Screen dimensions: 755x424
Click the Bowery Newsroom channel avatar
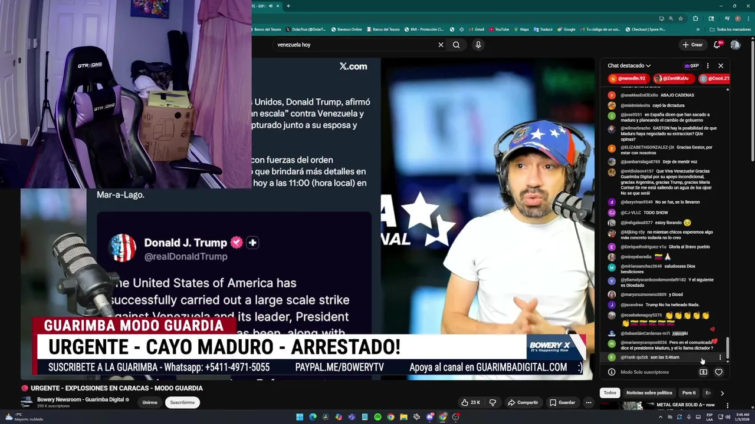point(27,402)
